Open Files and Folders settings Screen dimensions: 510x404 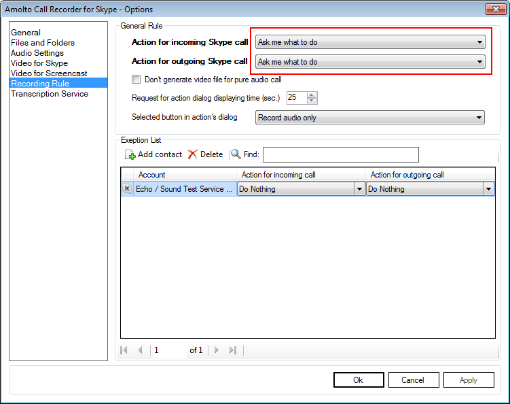click(43, 43)
